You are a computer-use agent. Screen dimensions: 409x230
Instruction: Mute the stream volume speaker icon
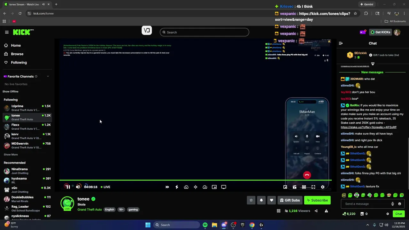(x=78, y=187)
